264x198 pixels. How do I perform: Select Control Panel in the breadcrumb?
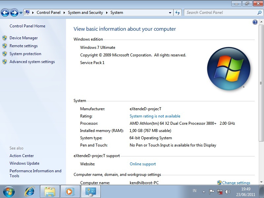(49, 13)
